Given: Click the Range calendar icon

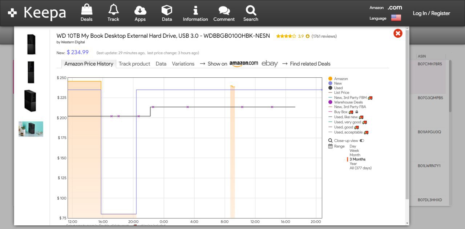Looking at the screenshot, I should 330,146.
